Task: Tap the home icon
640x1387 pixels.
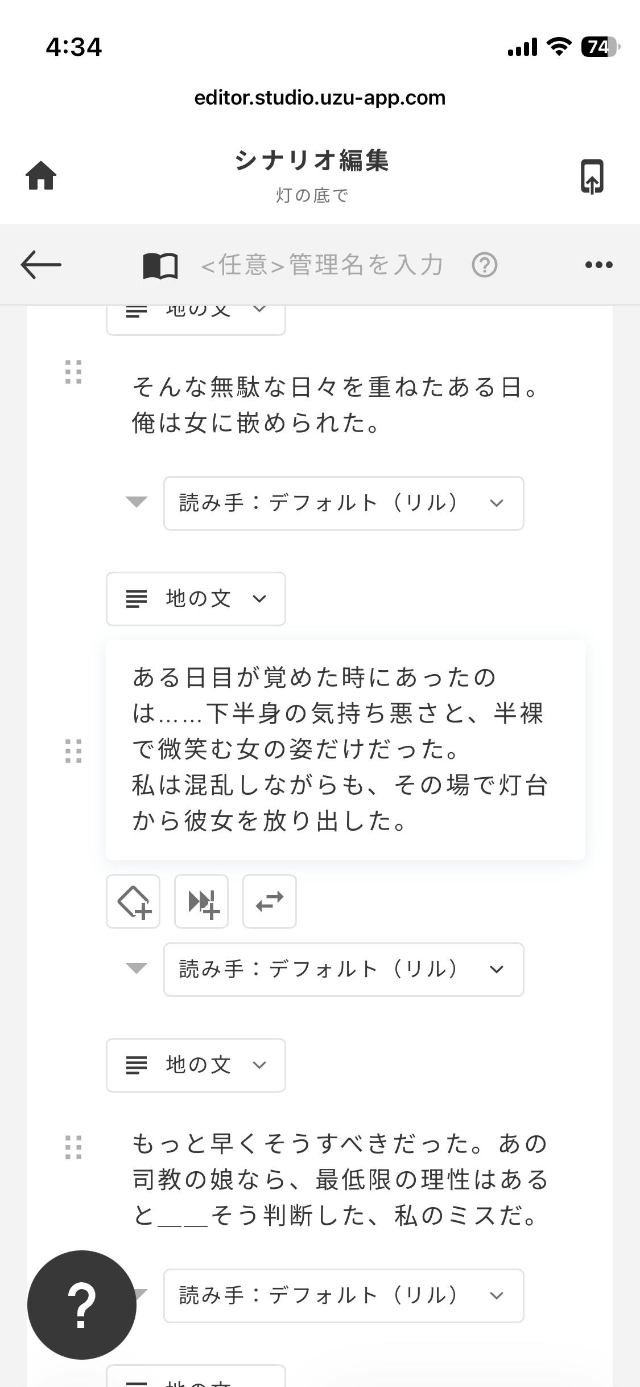Action: point(41,175)
